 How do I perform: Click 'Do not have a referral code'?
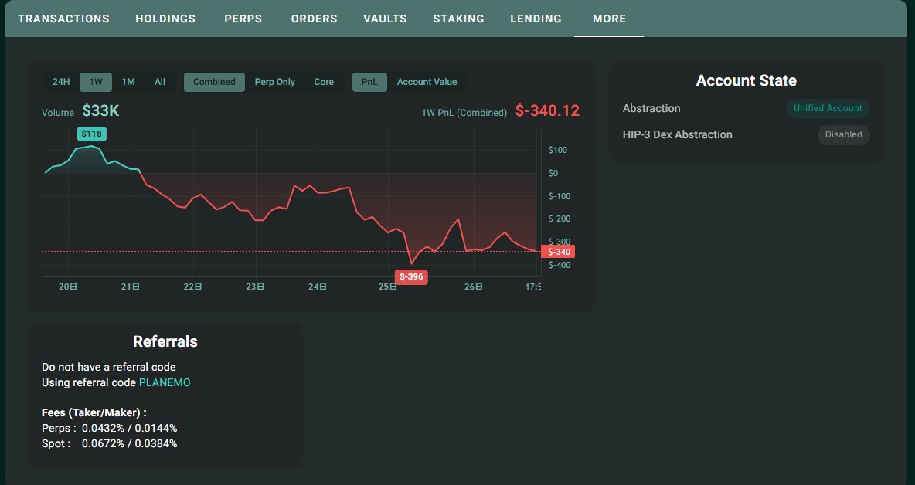tap(108, 368)
